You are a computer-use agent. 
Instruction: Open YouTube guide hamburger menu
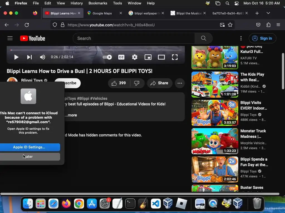(10, 38)
